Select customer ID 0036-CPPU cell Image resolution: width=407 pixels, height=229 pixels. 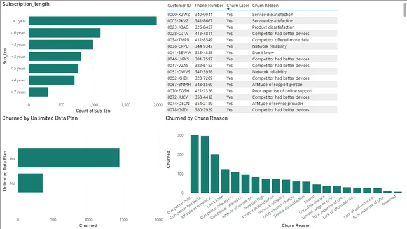point(178,46)
